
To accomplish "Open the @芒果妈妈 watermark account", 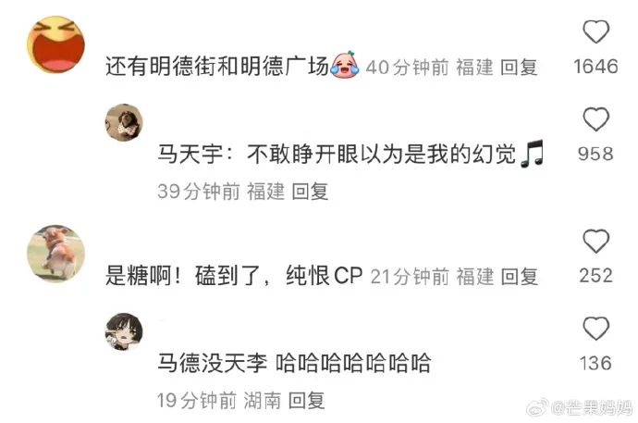I will 593,407.
